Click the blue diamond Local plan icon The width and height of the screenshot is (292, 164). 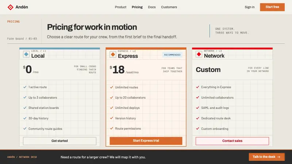[26, 54]
